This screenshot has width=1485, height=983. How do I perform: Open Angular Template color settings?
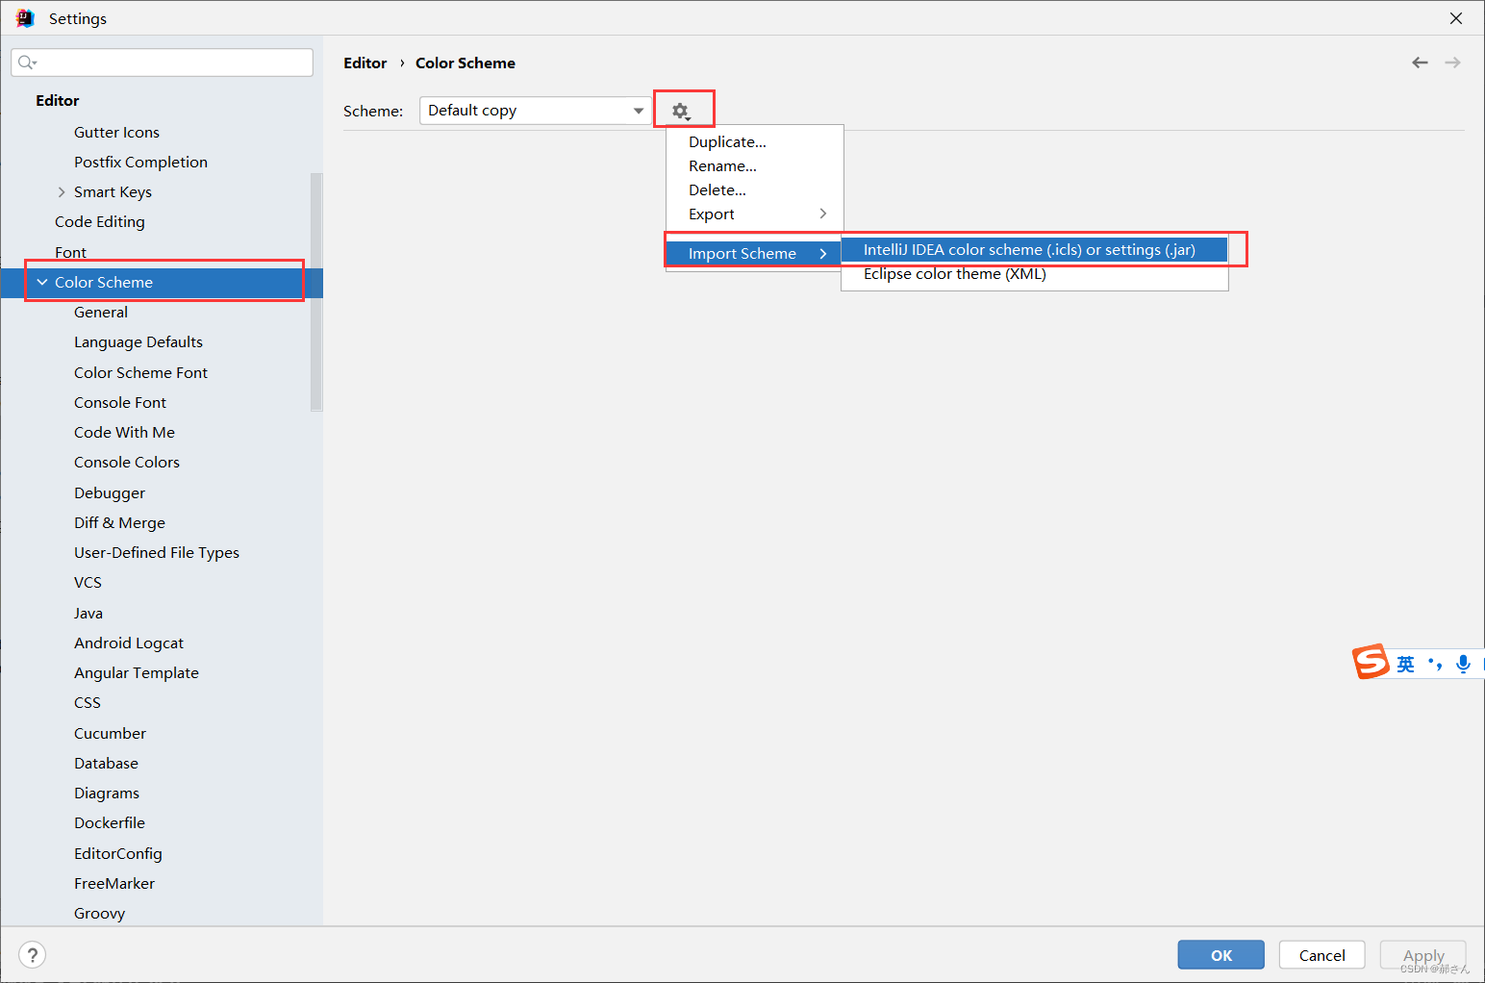(137, 672)
